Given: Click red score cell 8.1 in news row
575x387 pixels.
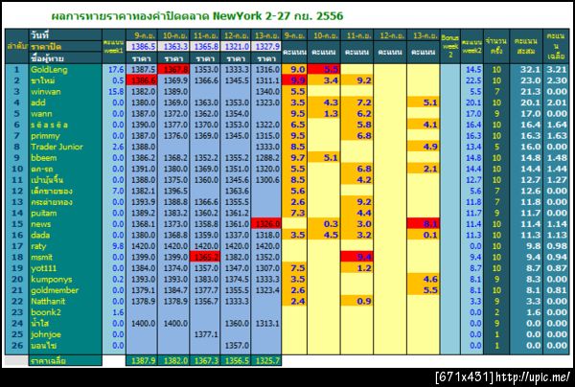Looking at the screenshot, I should [x=424, y=224].
